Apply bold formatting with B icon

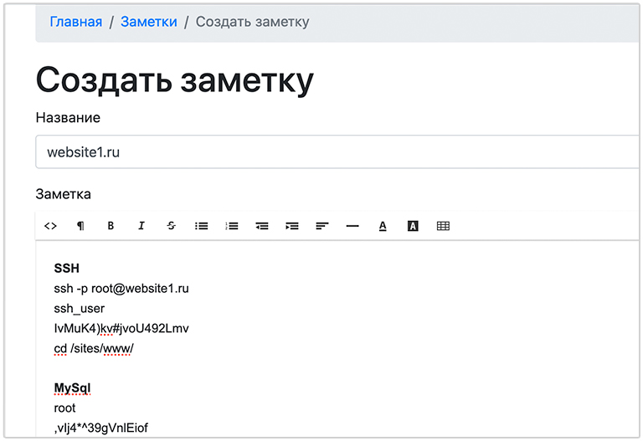[111, 226]
